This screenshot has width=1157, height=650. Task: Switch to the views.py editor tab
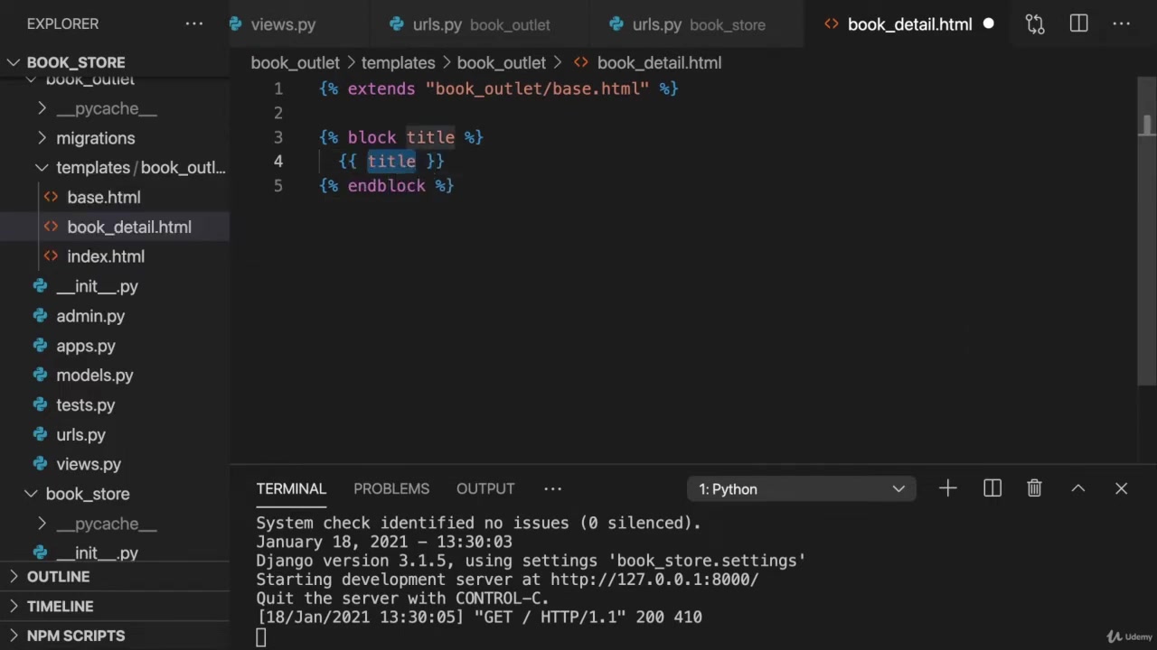pyautogui.click(x=282, y=24)
